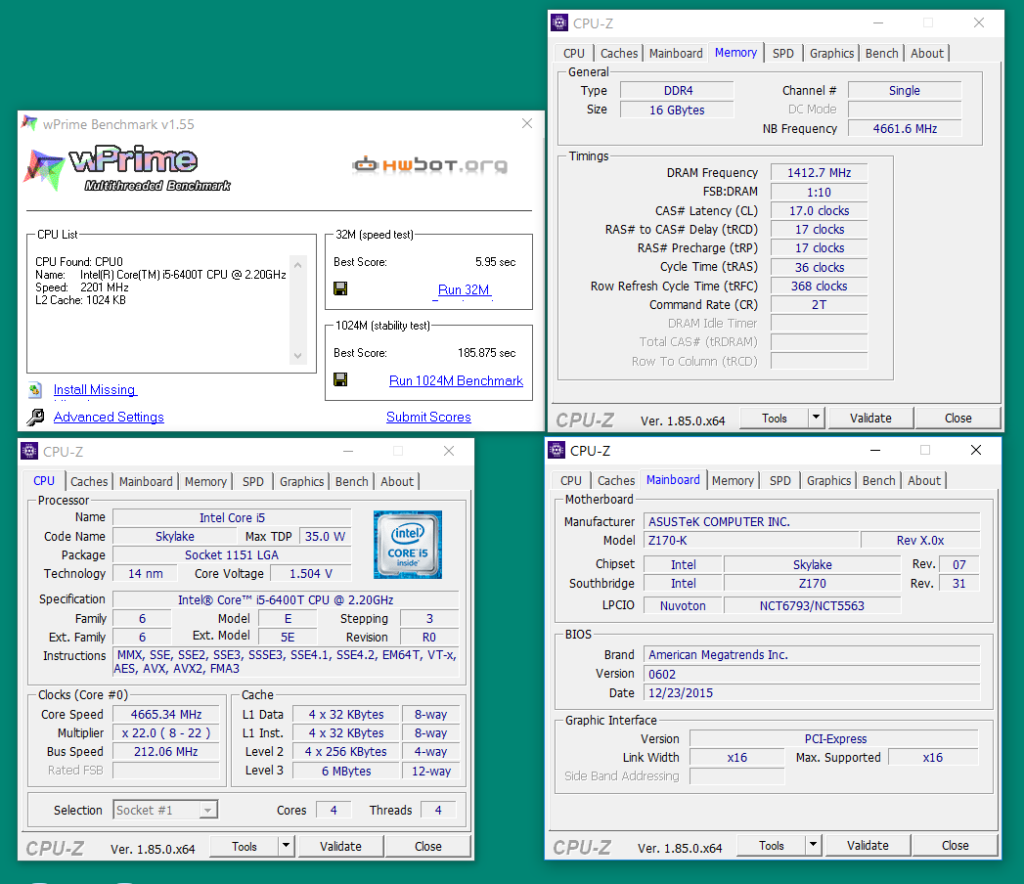The width and height of the screenshot is (1024, 884).
Task: Click Tools button in CPU window
Action: coord(245,847)
